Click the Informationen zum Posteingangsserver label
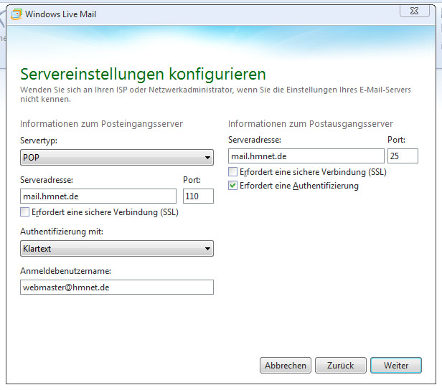This screenshot has width=442, height=390. click(x=101, y=124)
